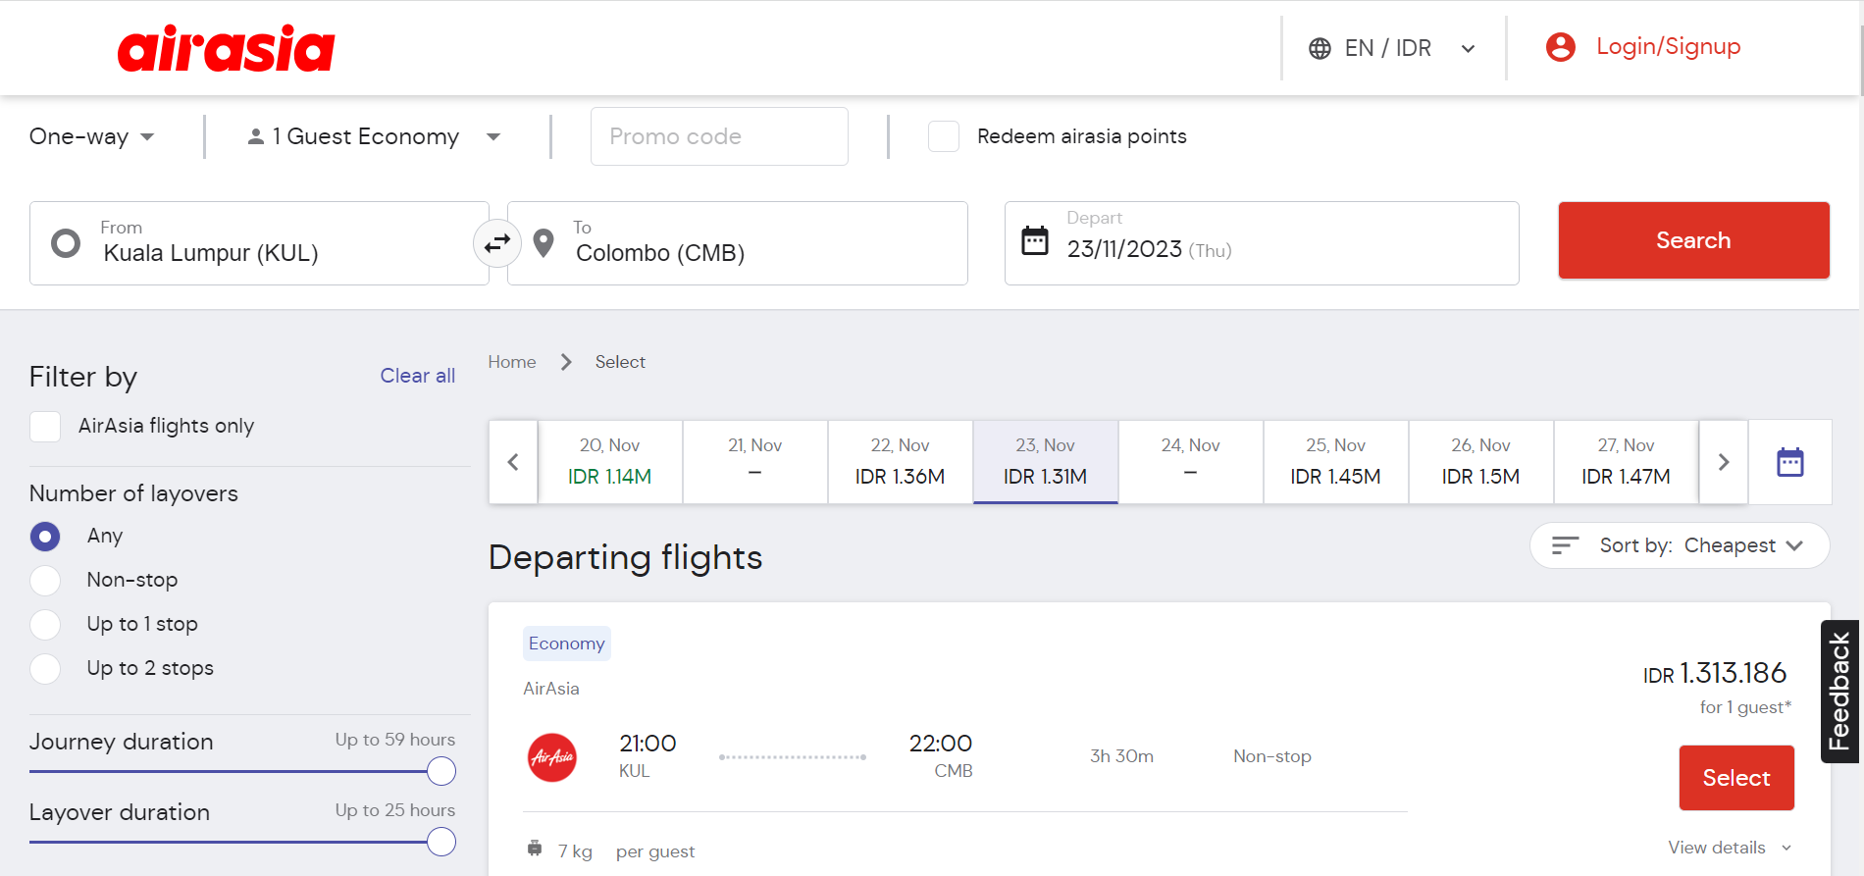Image resolution: width=1864 pixels, height=876 pixels.
Task: Check AirAsia flights only filter
Action: 45,427
